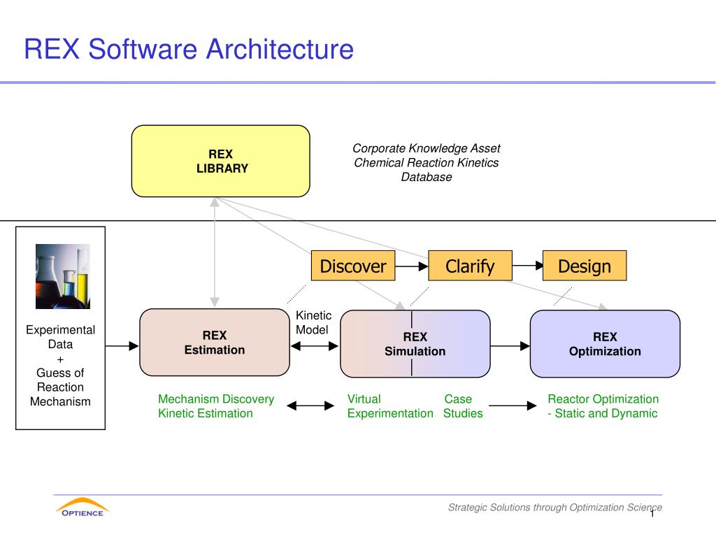Click the Strategic Solutions through Optimization Science tagline
This screenshot has height=537, width=716.
[554, 508]
